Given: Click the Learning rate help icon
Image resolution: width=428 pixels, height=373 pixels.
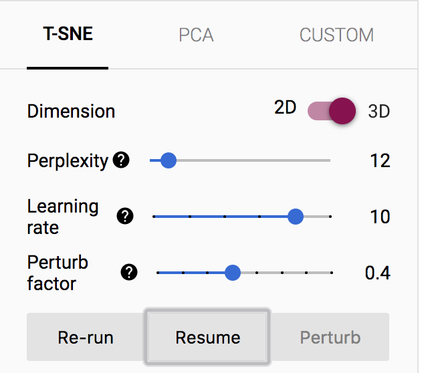Looking at the screenshot, I should (125, 216).
